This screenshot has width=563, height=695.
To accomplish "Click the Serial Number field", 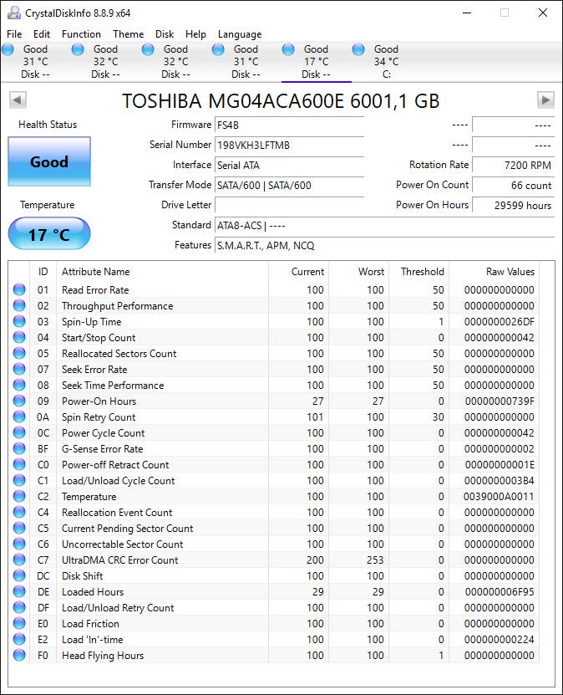I will (x=289, y=145).
